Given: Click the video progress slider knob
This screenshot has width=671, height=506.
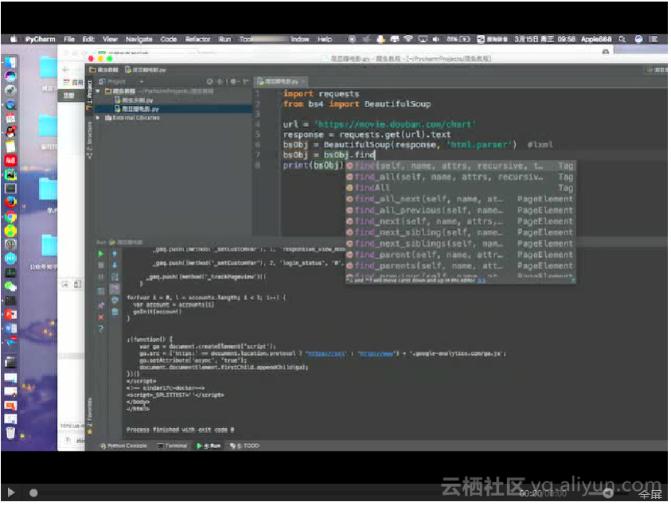Looking at the screenshot, I should 33,495.
